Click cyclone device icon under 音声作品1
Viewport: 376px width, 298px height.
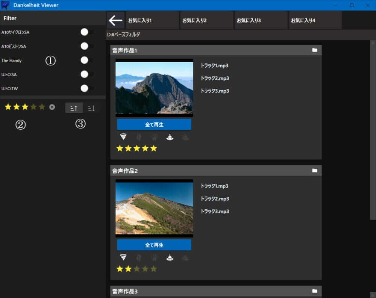point(123,137)
